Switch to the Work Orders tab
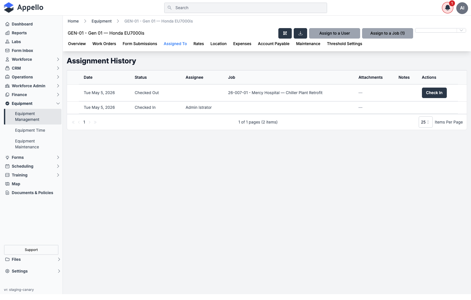 click(104, 44)
